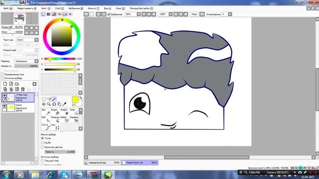Open the Вид menu
Viewport: 319px width, 179px height.
click(108, 8)
